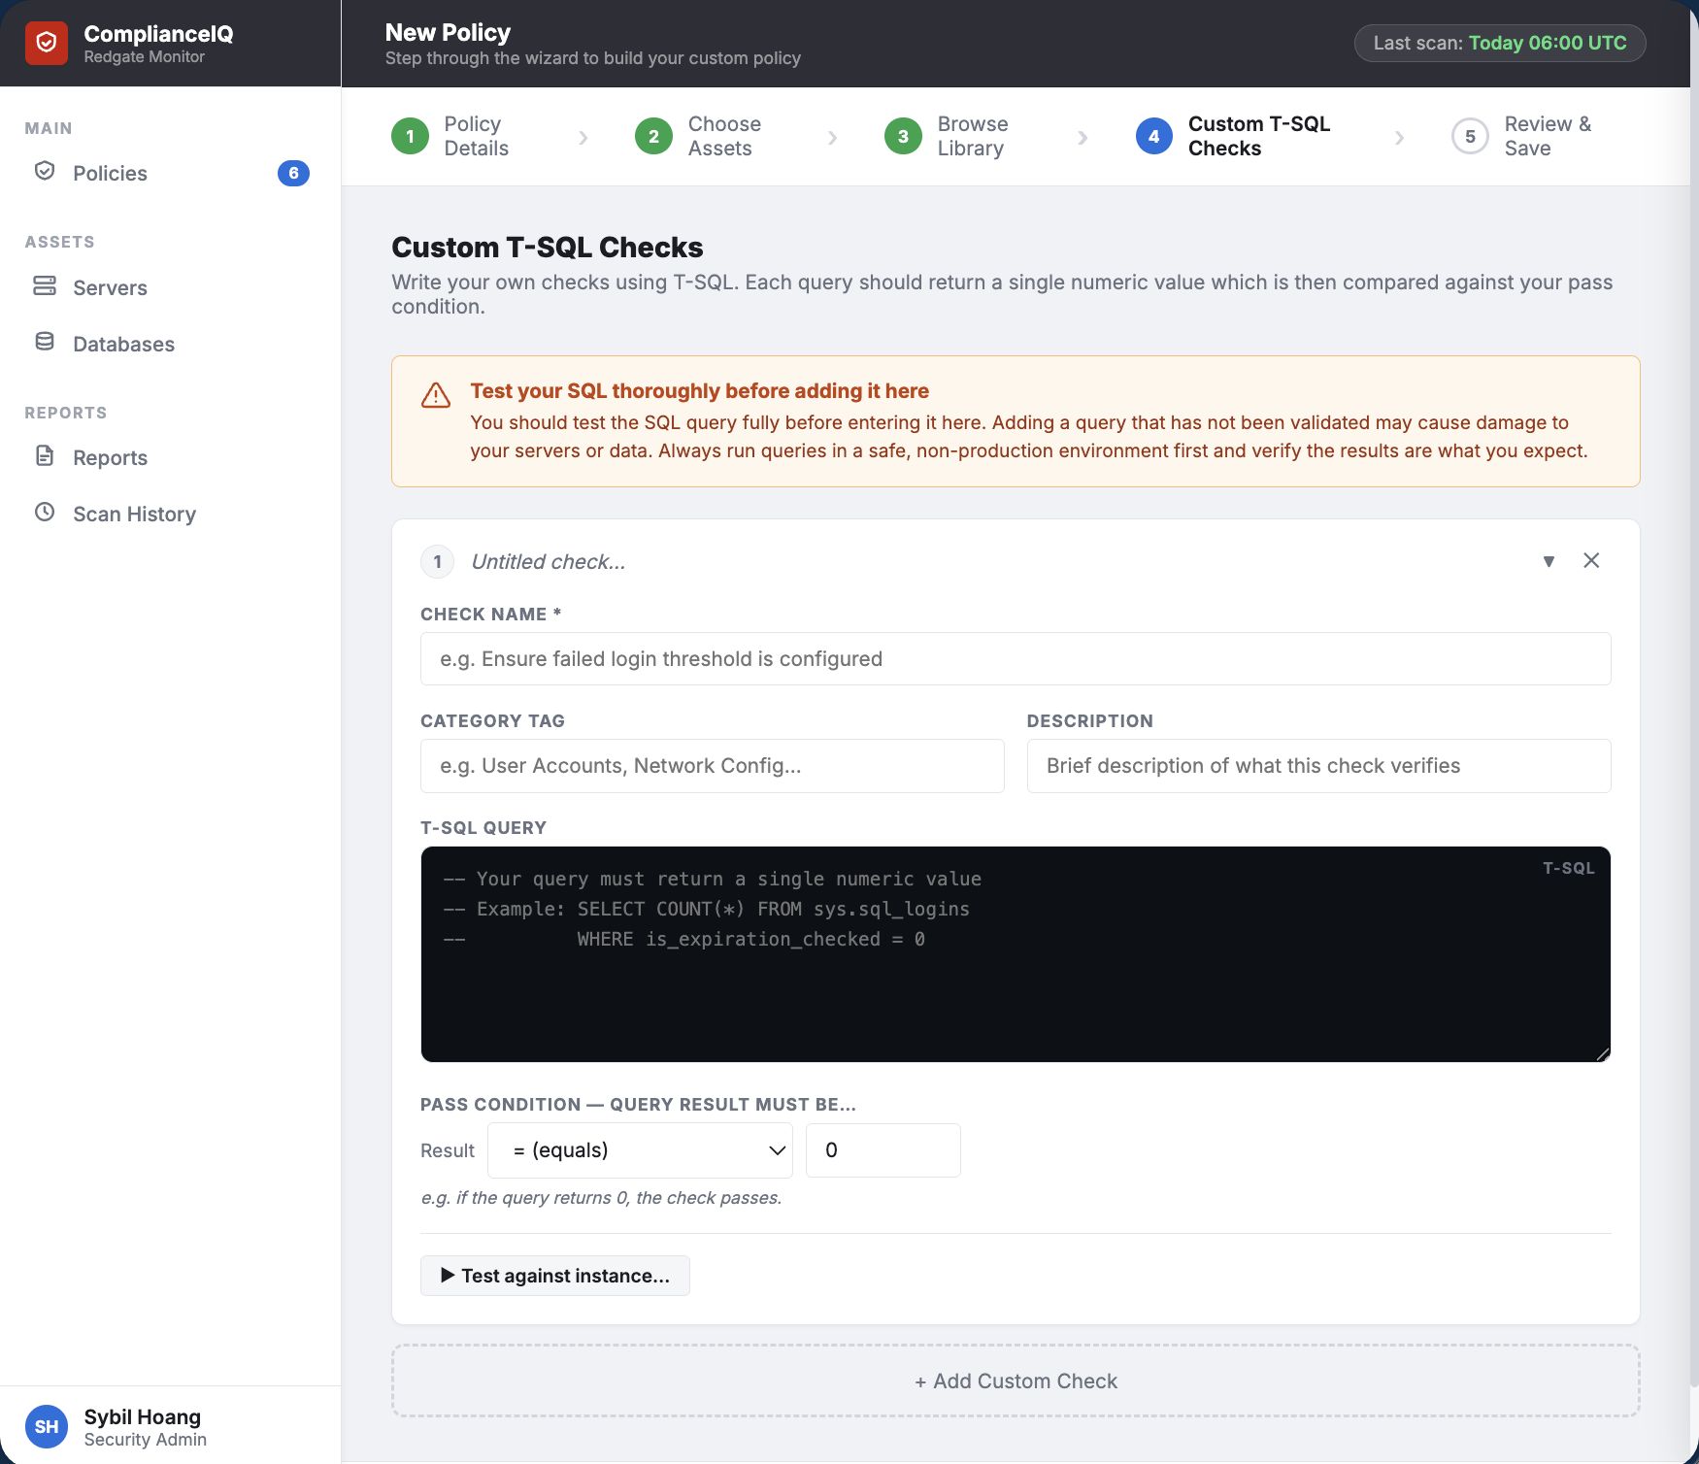Screen dimensions: 1699x1464
Task: Remove the Untitled check with the X
Action: click(1591, 560)
